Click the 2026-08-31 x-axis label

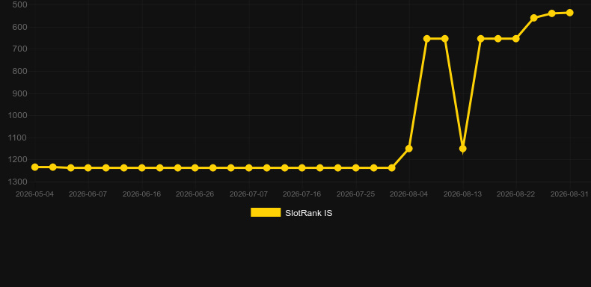[569, 194]
